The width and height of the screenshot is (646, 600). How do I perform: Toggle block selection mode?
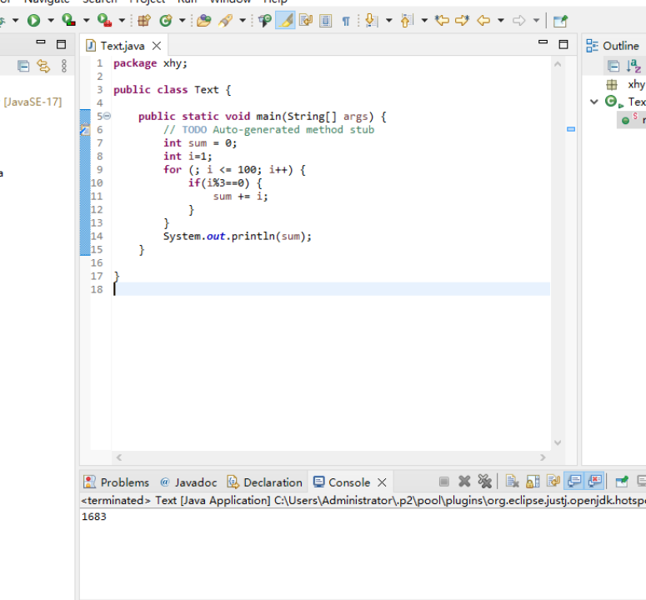pos(325,20)
